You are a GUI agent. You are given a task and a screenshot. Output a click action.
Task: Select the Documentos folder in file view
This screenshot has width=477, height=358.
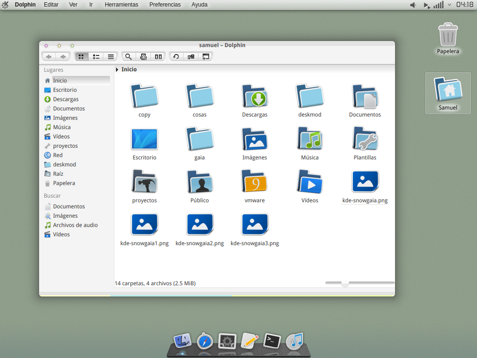365,96
